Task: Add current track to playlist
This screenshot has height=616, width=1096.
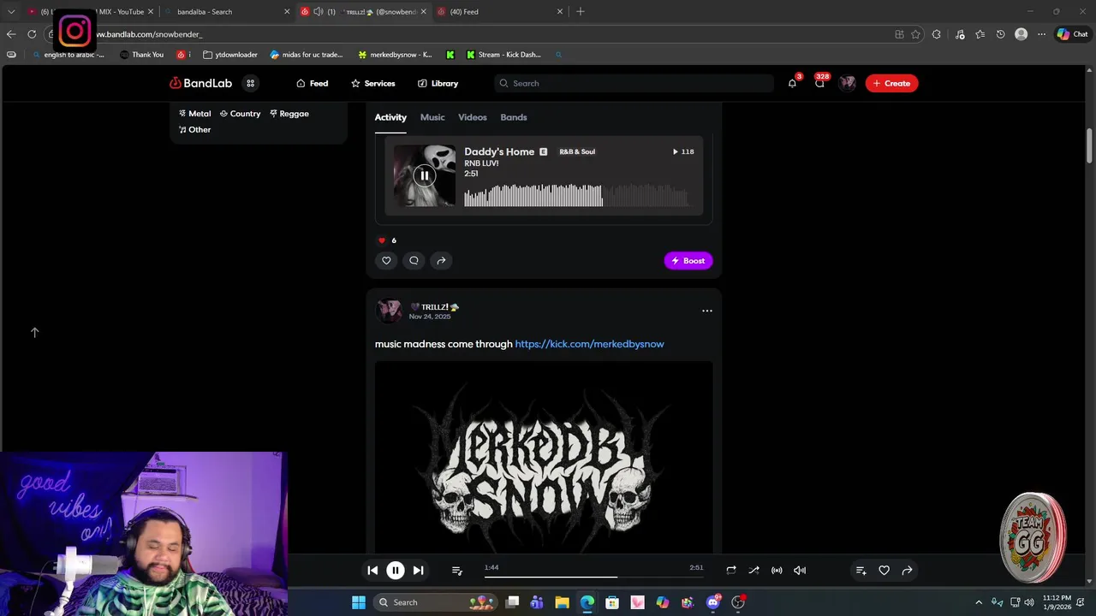Action: pyautogui.click(x=861, y=570)
